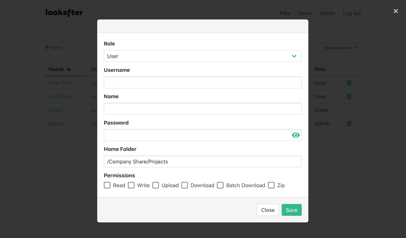
Task: Check the Write permission box
Action: [131, 185]
